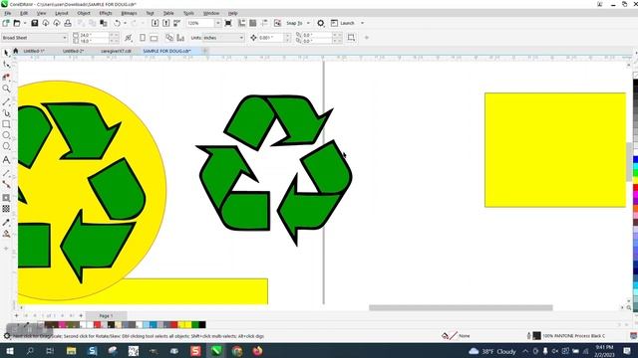Image resolution: width=638 pixels, height=358 pixels.
Task: Add new document tab plus button
Action: [x=205, y=51]
